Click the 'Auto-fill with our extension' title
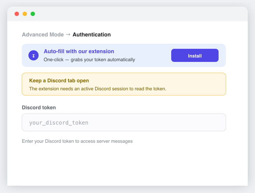Viewport: 255px width, 193px height. tap(79, 51)
